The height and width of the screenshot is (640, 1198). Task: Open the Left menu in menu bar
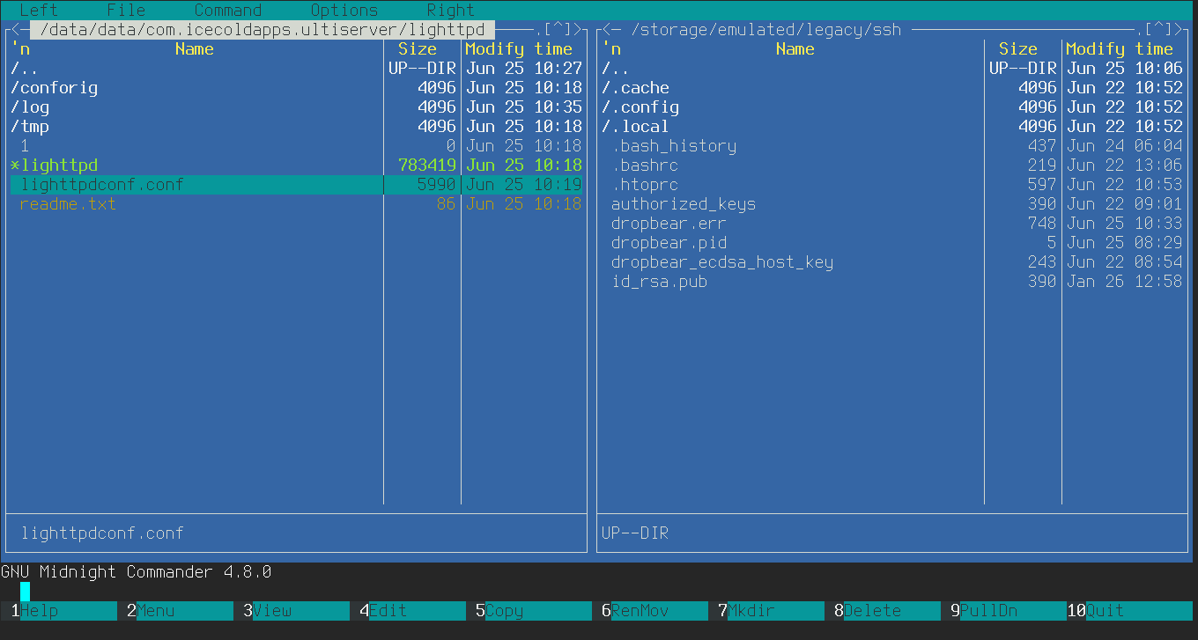(x=38, y=11)
